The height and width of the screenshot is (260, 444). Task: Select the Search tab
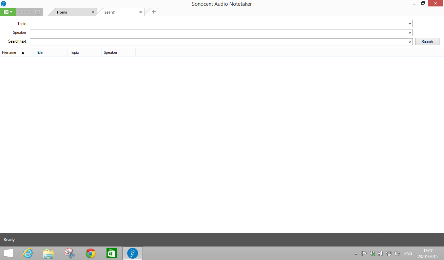coord(110,12)
